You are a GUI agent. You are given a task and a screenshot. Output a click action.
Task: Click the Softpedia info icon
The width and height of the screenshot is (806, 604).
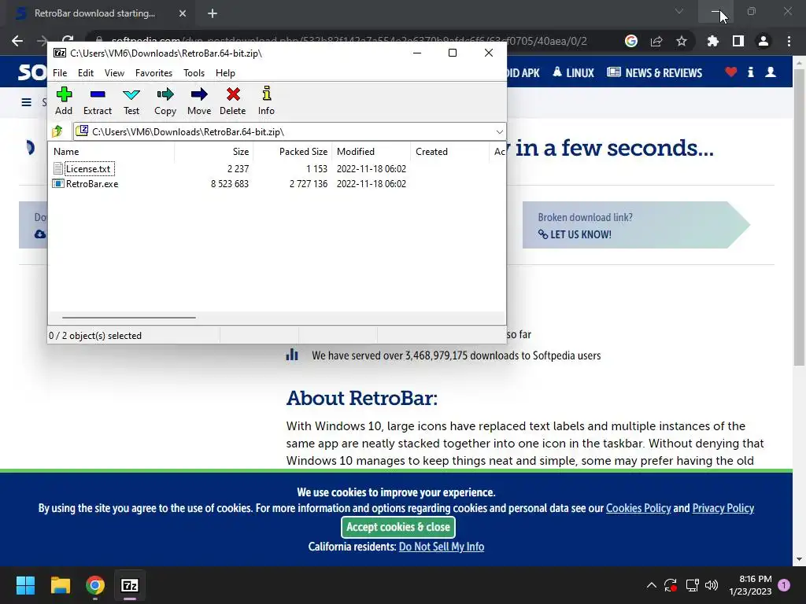750,72
